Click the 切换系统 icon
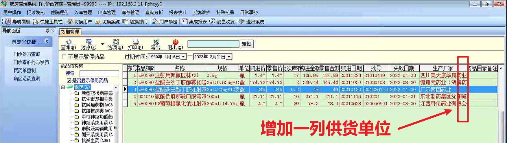Screen dimensions: 507x143 (x=97, y=22)
